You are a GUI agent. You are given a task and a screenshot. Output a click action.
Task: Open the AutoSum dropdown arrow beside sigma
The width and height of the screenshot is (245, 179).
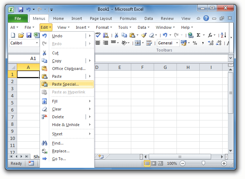click(204, 35)
